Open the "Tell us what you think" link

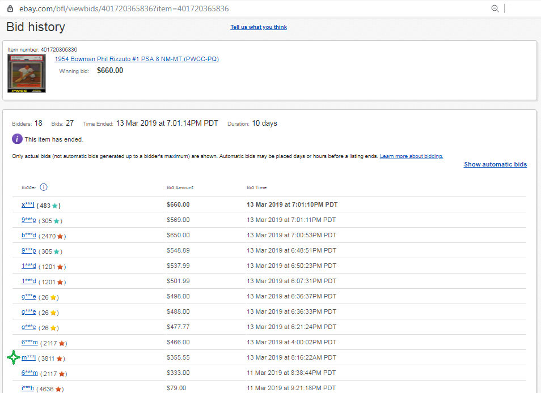click(x=259, y=27)
